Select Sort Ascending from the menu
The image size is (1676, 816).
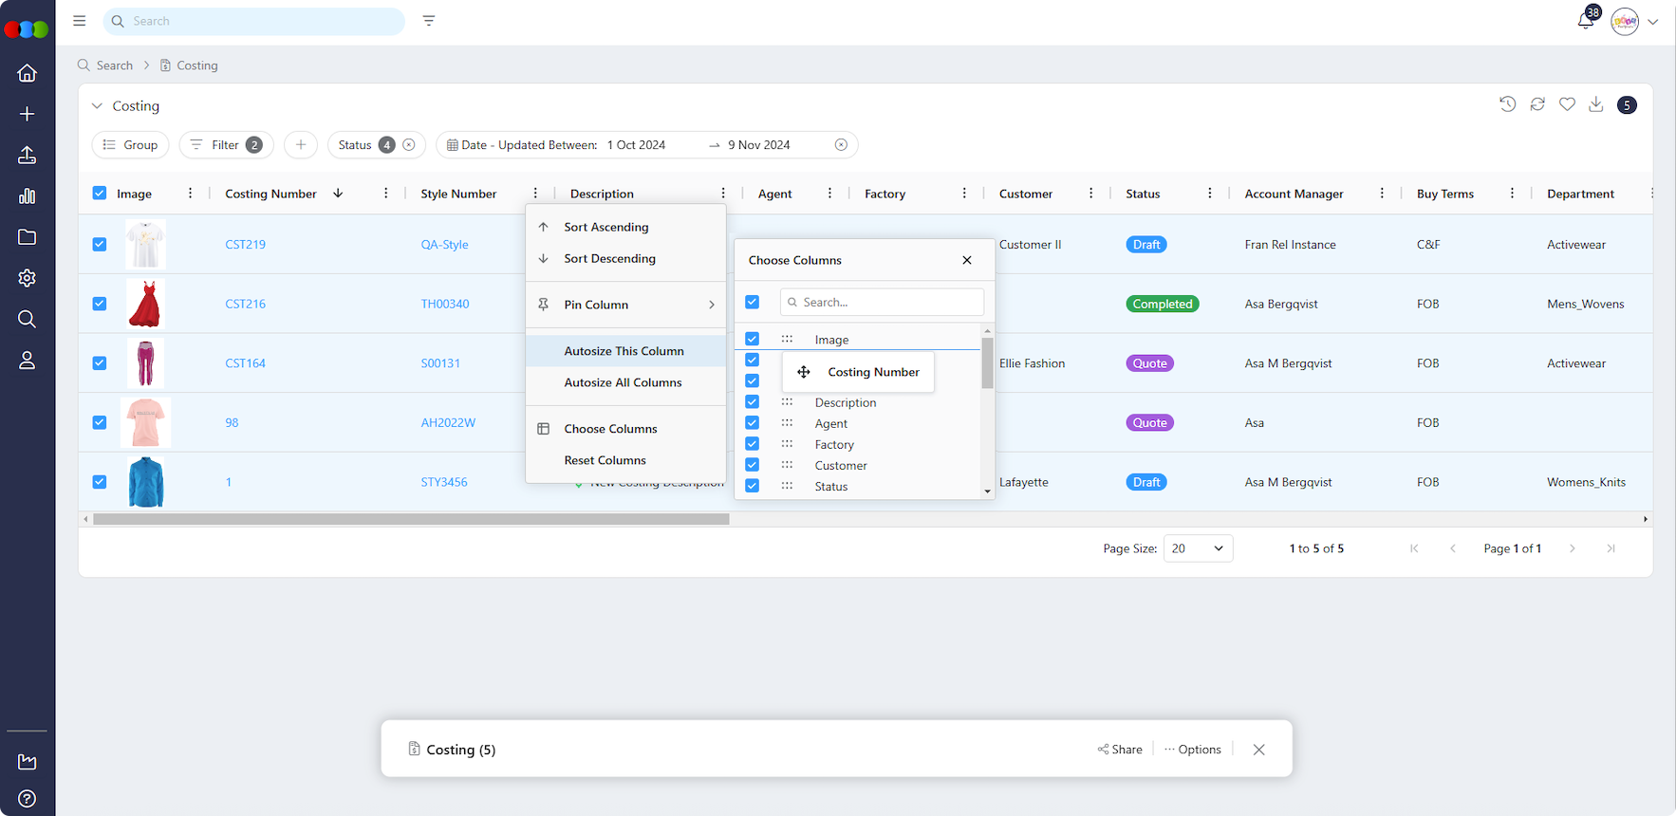pyautogui.click(x=605, y=227)
